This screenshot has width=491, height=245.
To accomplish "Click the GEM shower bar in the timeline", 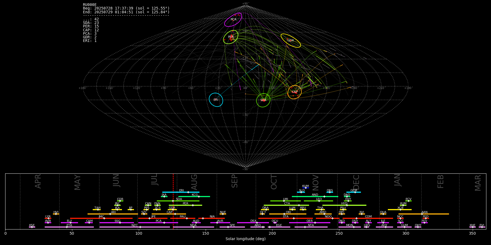I will click(x=354, y=192).
